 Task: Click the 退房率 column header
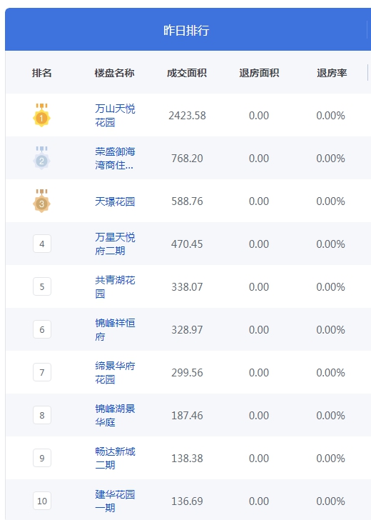[332, 73]
